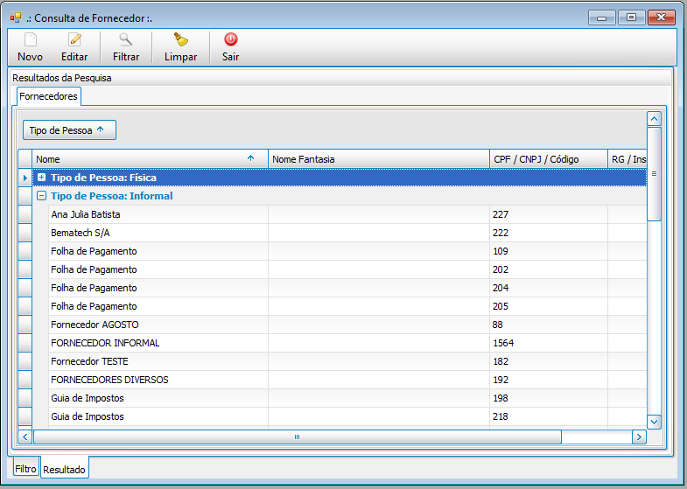Click the Limpar broom icon
The height and width of the screenshot is (489, 687).
pos(180,40)
